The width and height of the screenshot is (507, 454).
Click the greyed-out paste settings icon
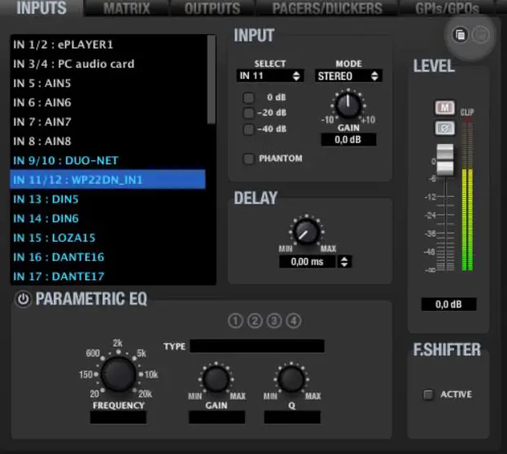pyautogui.click(x=480, y=35)
